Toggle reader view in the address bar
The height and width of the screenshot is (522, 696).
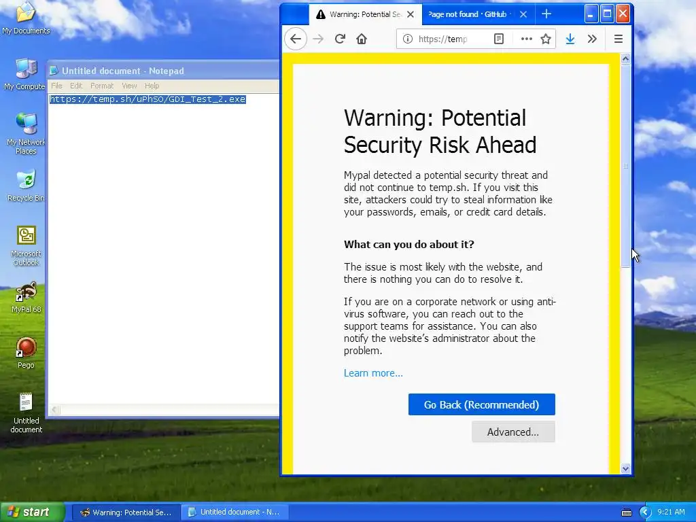coord(499,39)
